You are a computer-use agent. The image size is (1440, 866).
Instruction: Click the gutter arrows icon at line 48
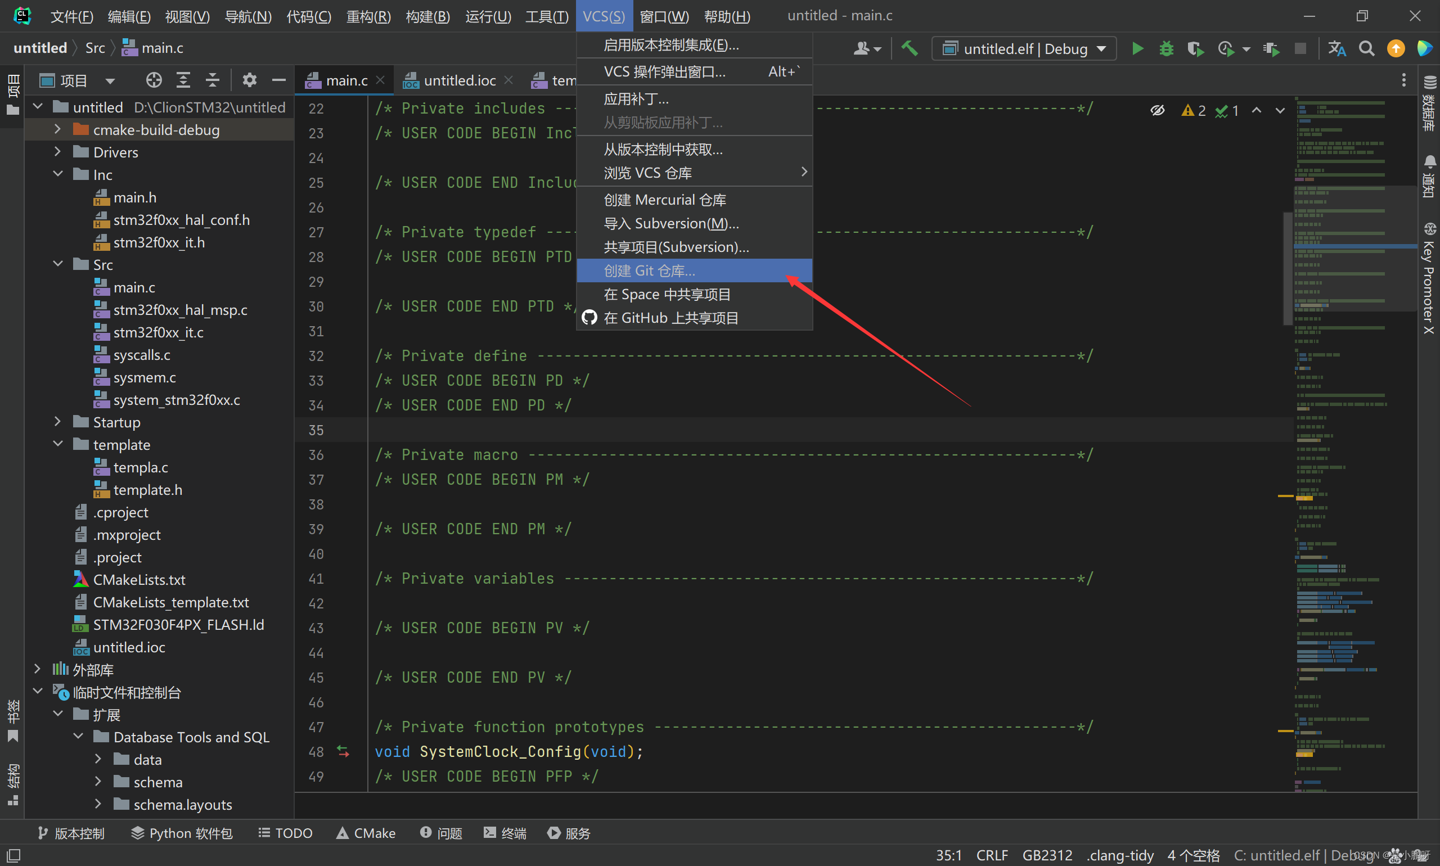[x=343, y=752]
